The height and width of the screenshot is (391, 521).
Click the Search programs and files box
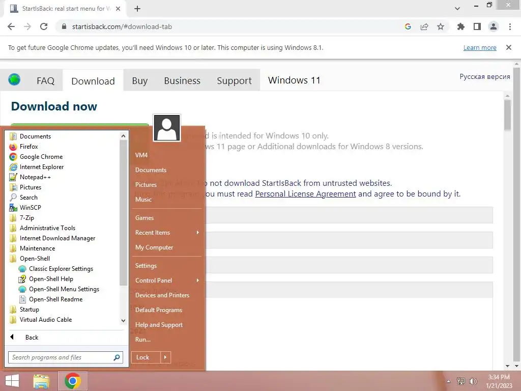click(x=66, y=357)
